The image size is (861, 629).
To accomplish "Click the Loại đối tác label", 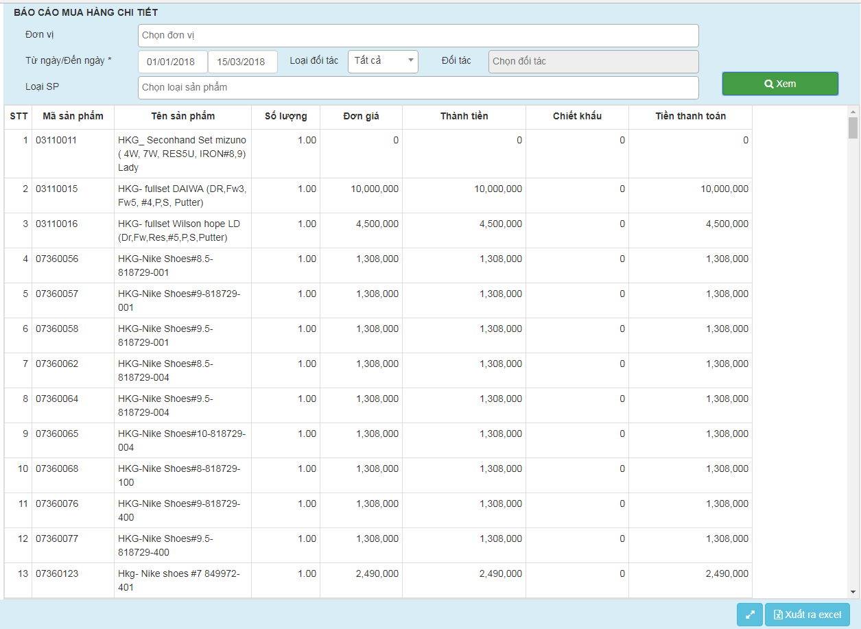I will point(314,60).
